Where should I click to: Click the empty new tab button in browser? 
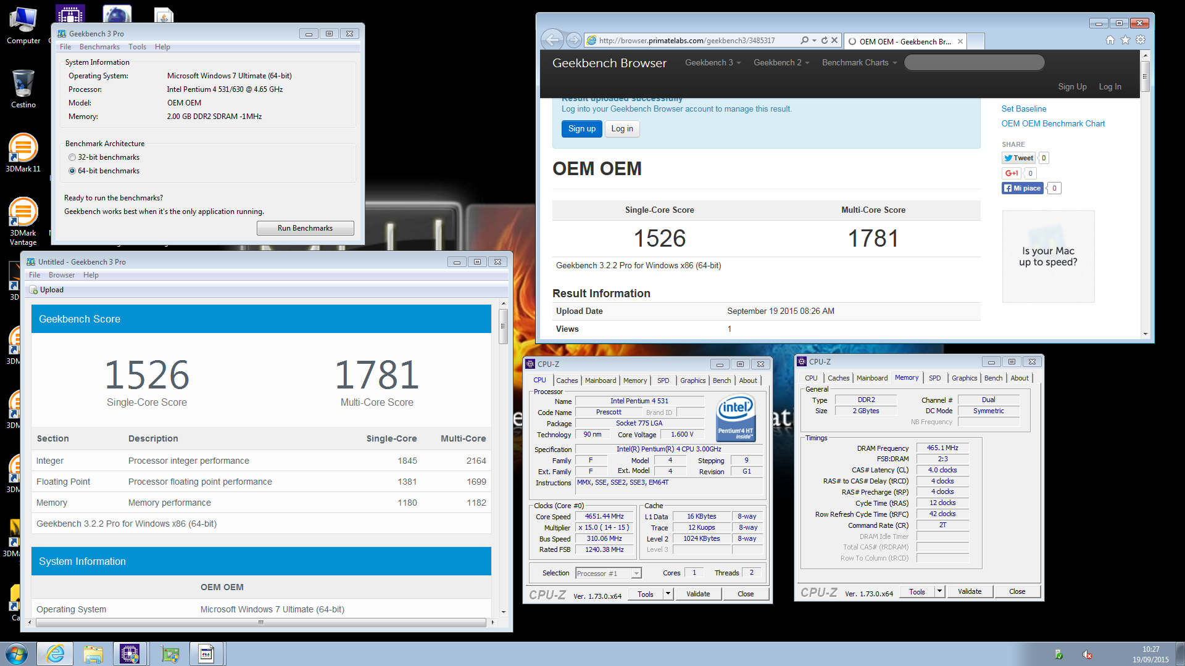[x=976, y=41]
